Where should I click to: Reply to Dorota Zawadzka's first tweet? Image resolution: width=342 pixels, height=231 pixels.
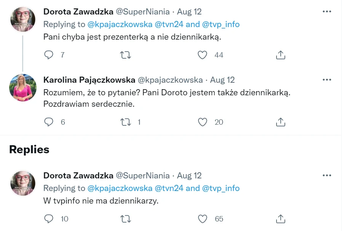[x=49, y=55]
